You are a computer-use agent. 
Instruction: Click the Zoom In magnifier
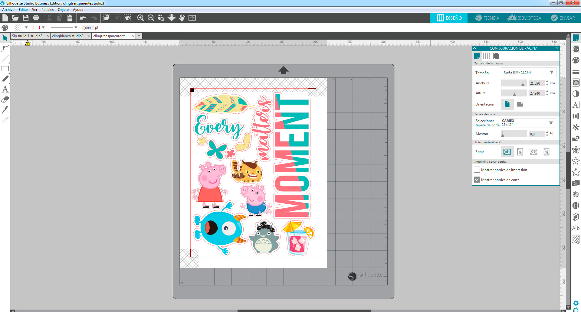140,18
